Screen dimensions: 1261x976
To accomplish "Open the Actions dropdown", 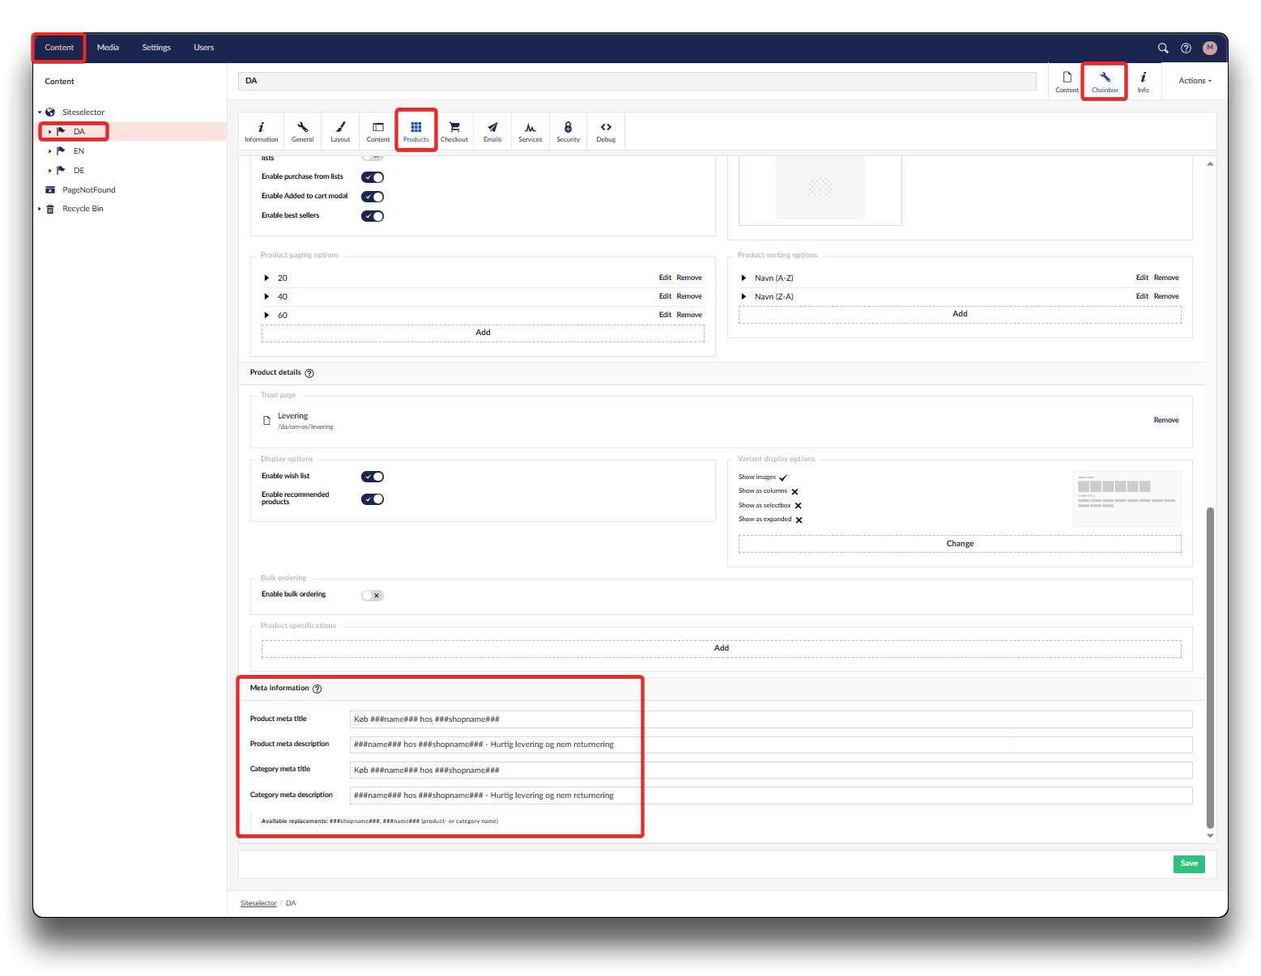I will tap(1195, 81).
